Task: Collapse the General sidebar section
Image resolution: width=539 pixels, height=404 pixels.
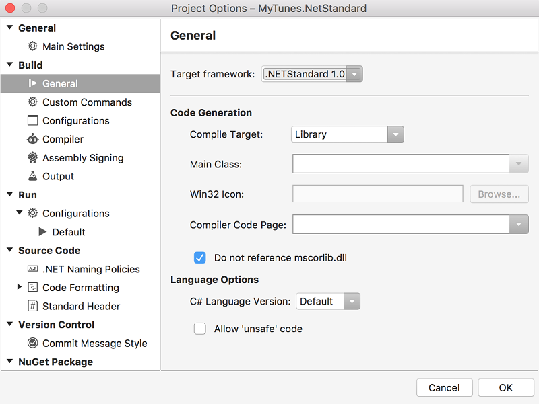Action: (x=10, y=27)
